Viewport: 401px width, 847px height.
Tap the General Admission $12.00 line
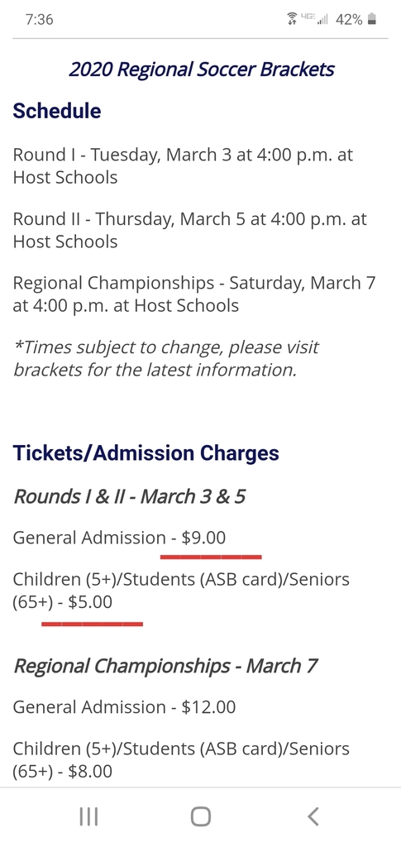click(124, 707)
